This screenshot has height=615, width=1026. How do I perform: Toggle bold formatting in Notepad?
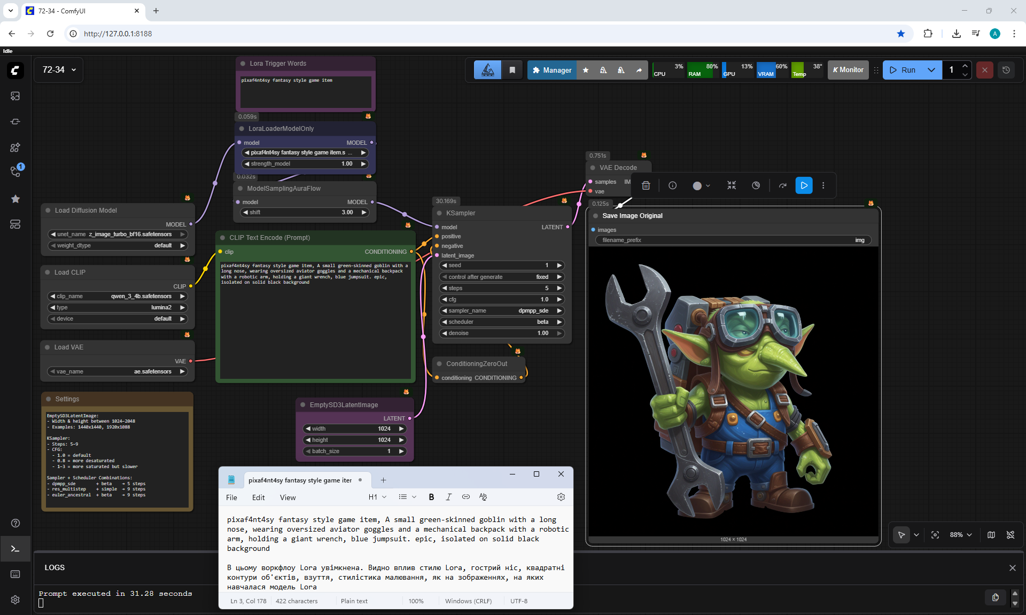(431, 497)
